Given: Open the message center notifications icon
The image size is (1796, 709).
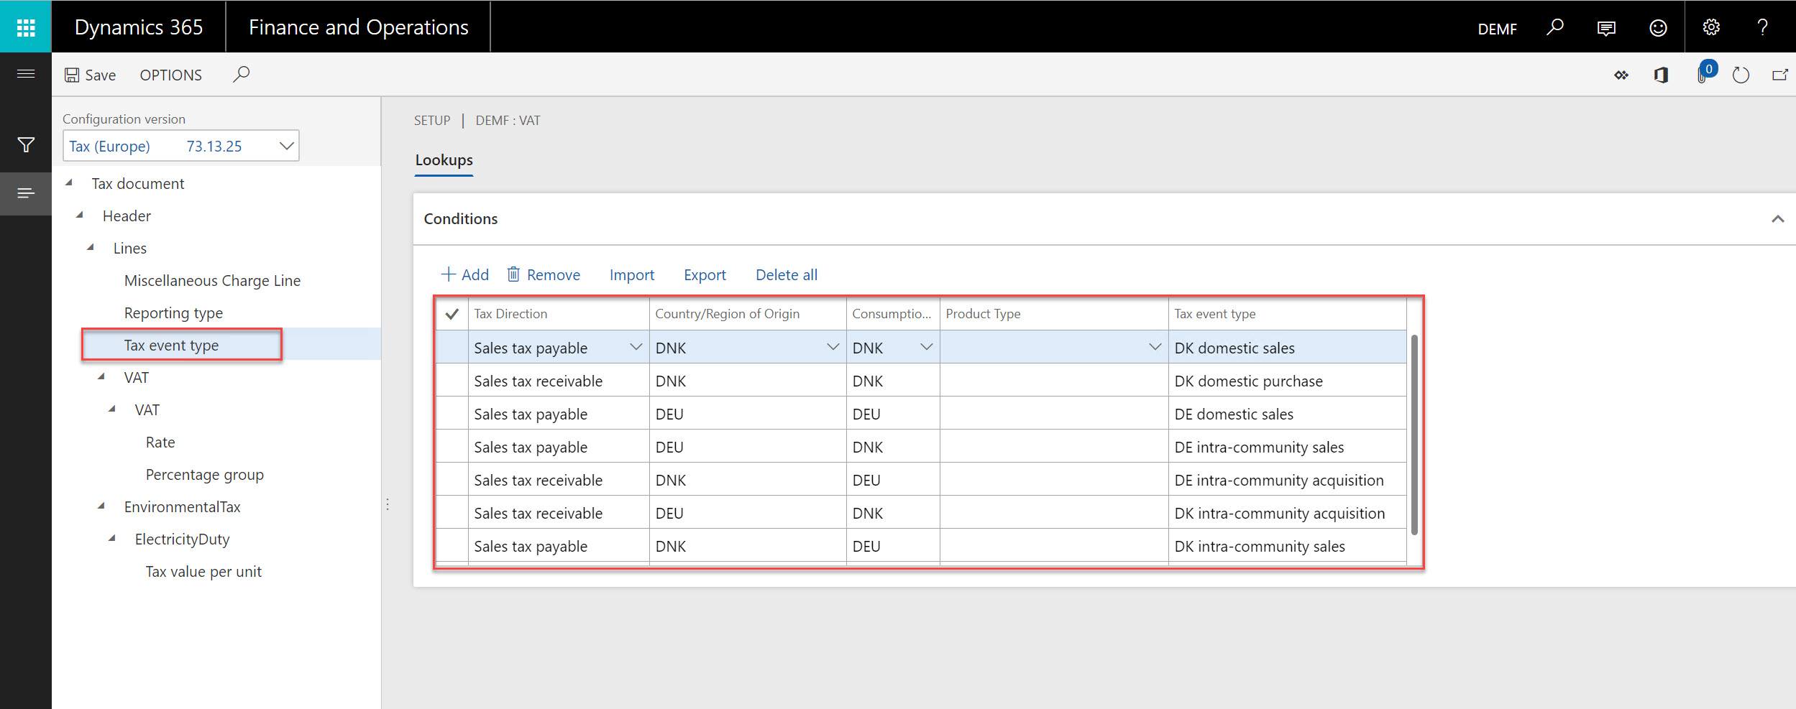Looking at the screenshot, I should [x=1605, y=27].
